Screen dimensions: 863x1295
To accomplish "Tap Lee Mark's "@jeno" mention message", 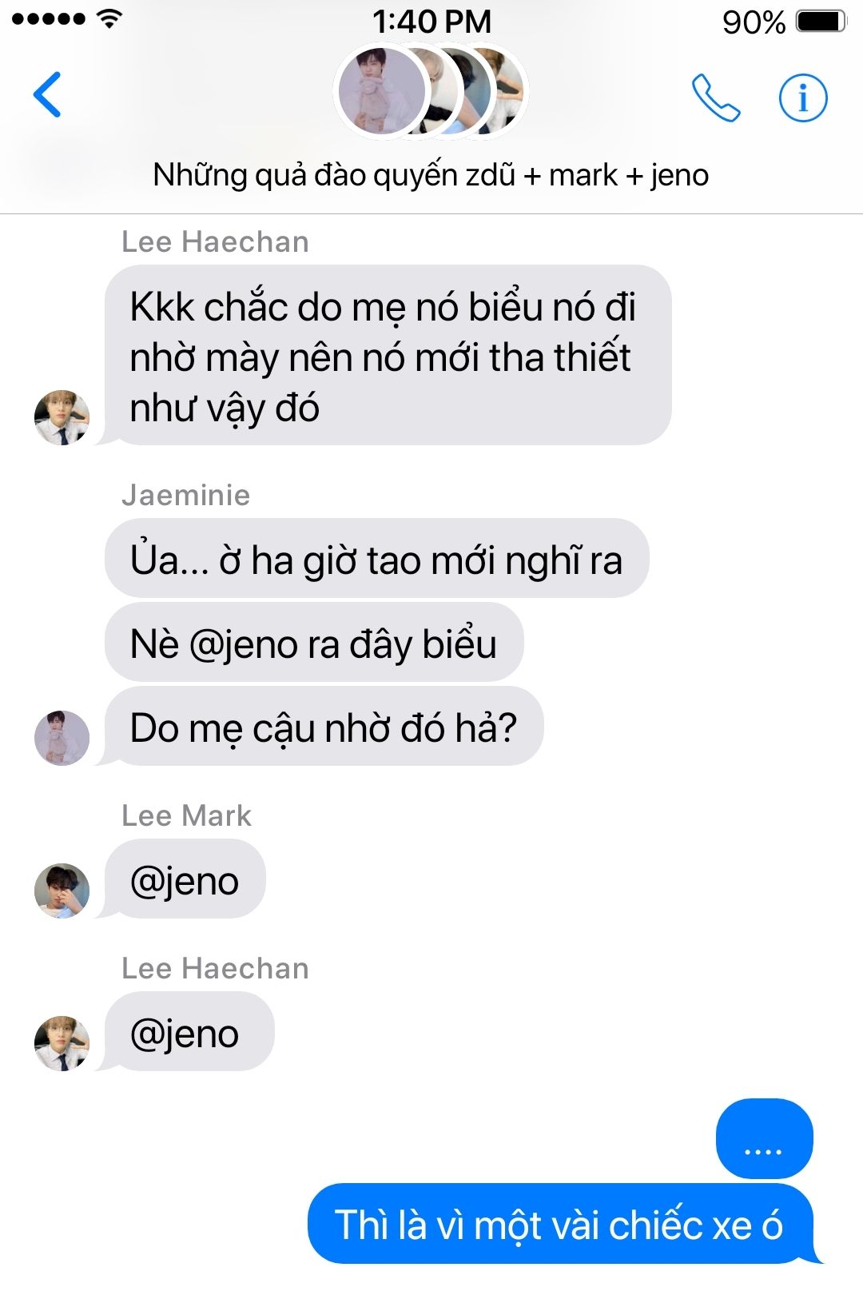I will click(185, 879).
